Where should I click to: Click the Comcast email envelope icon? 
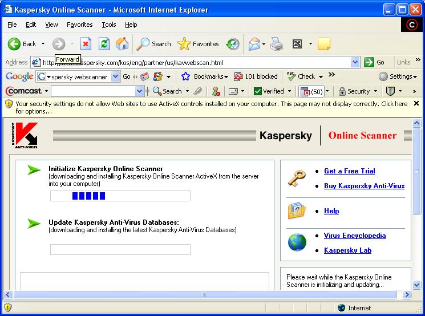[233, 92]
